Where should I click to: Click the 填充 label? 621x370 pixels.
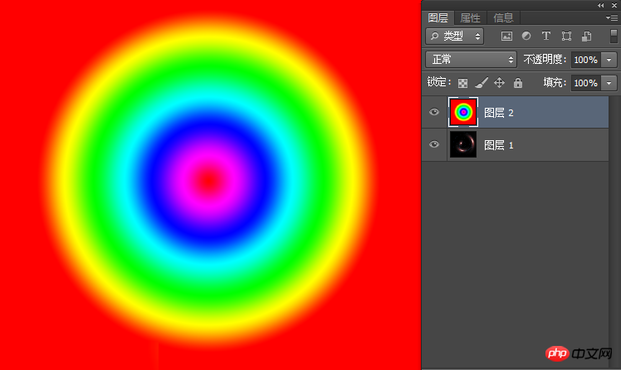point(555,82)
